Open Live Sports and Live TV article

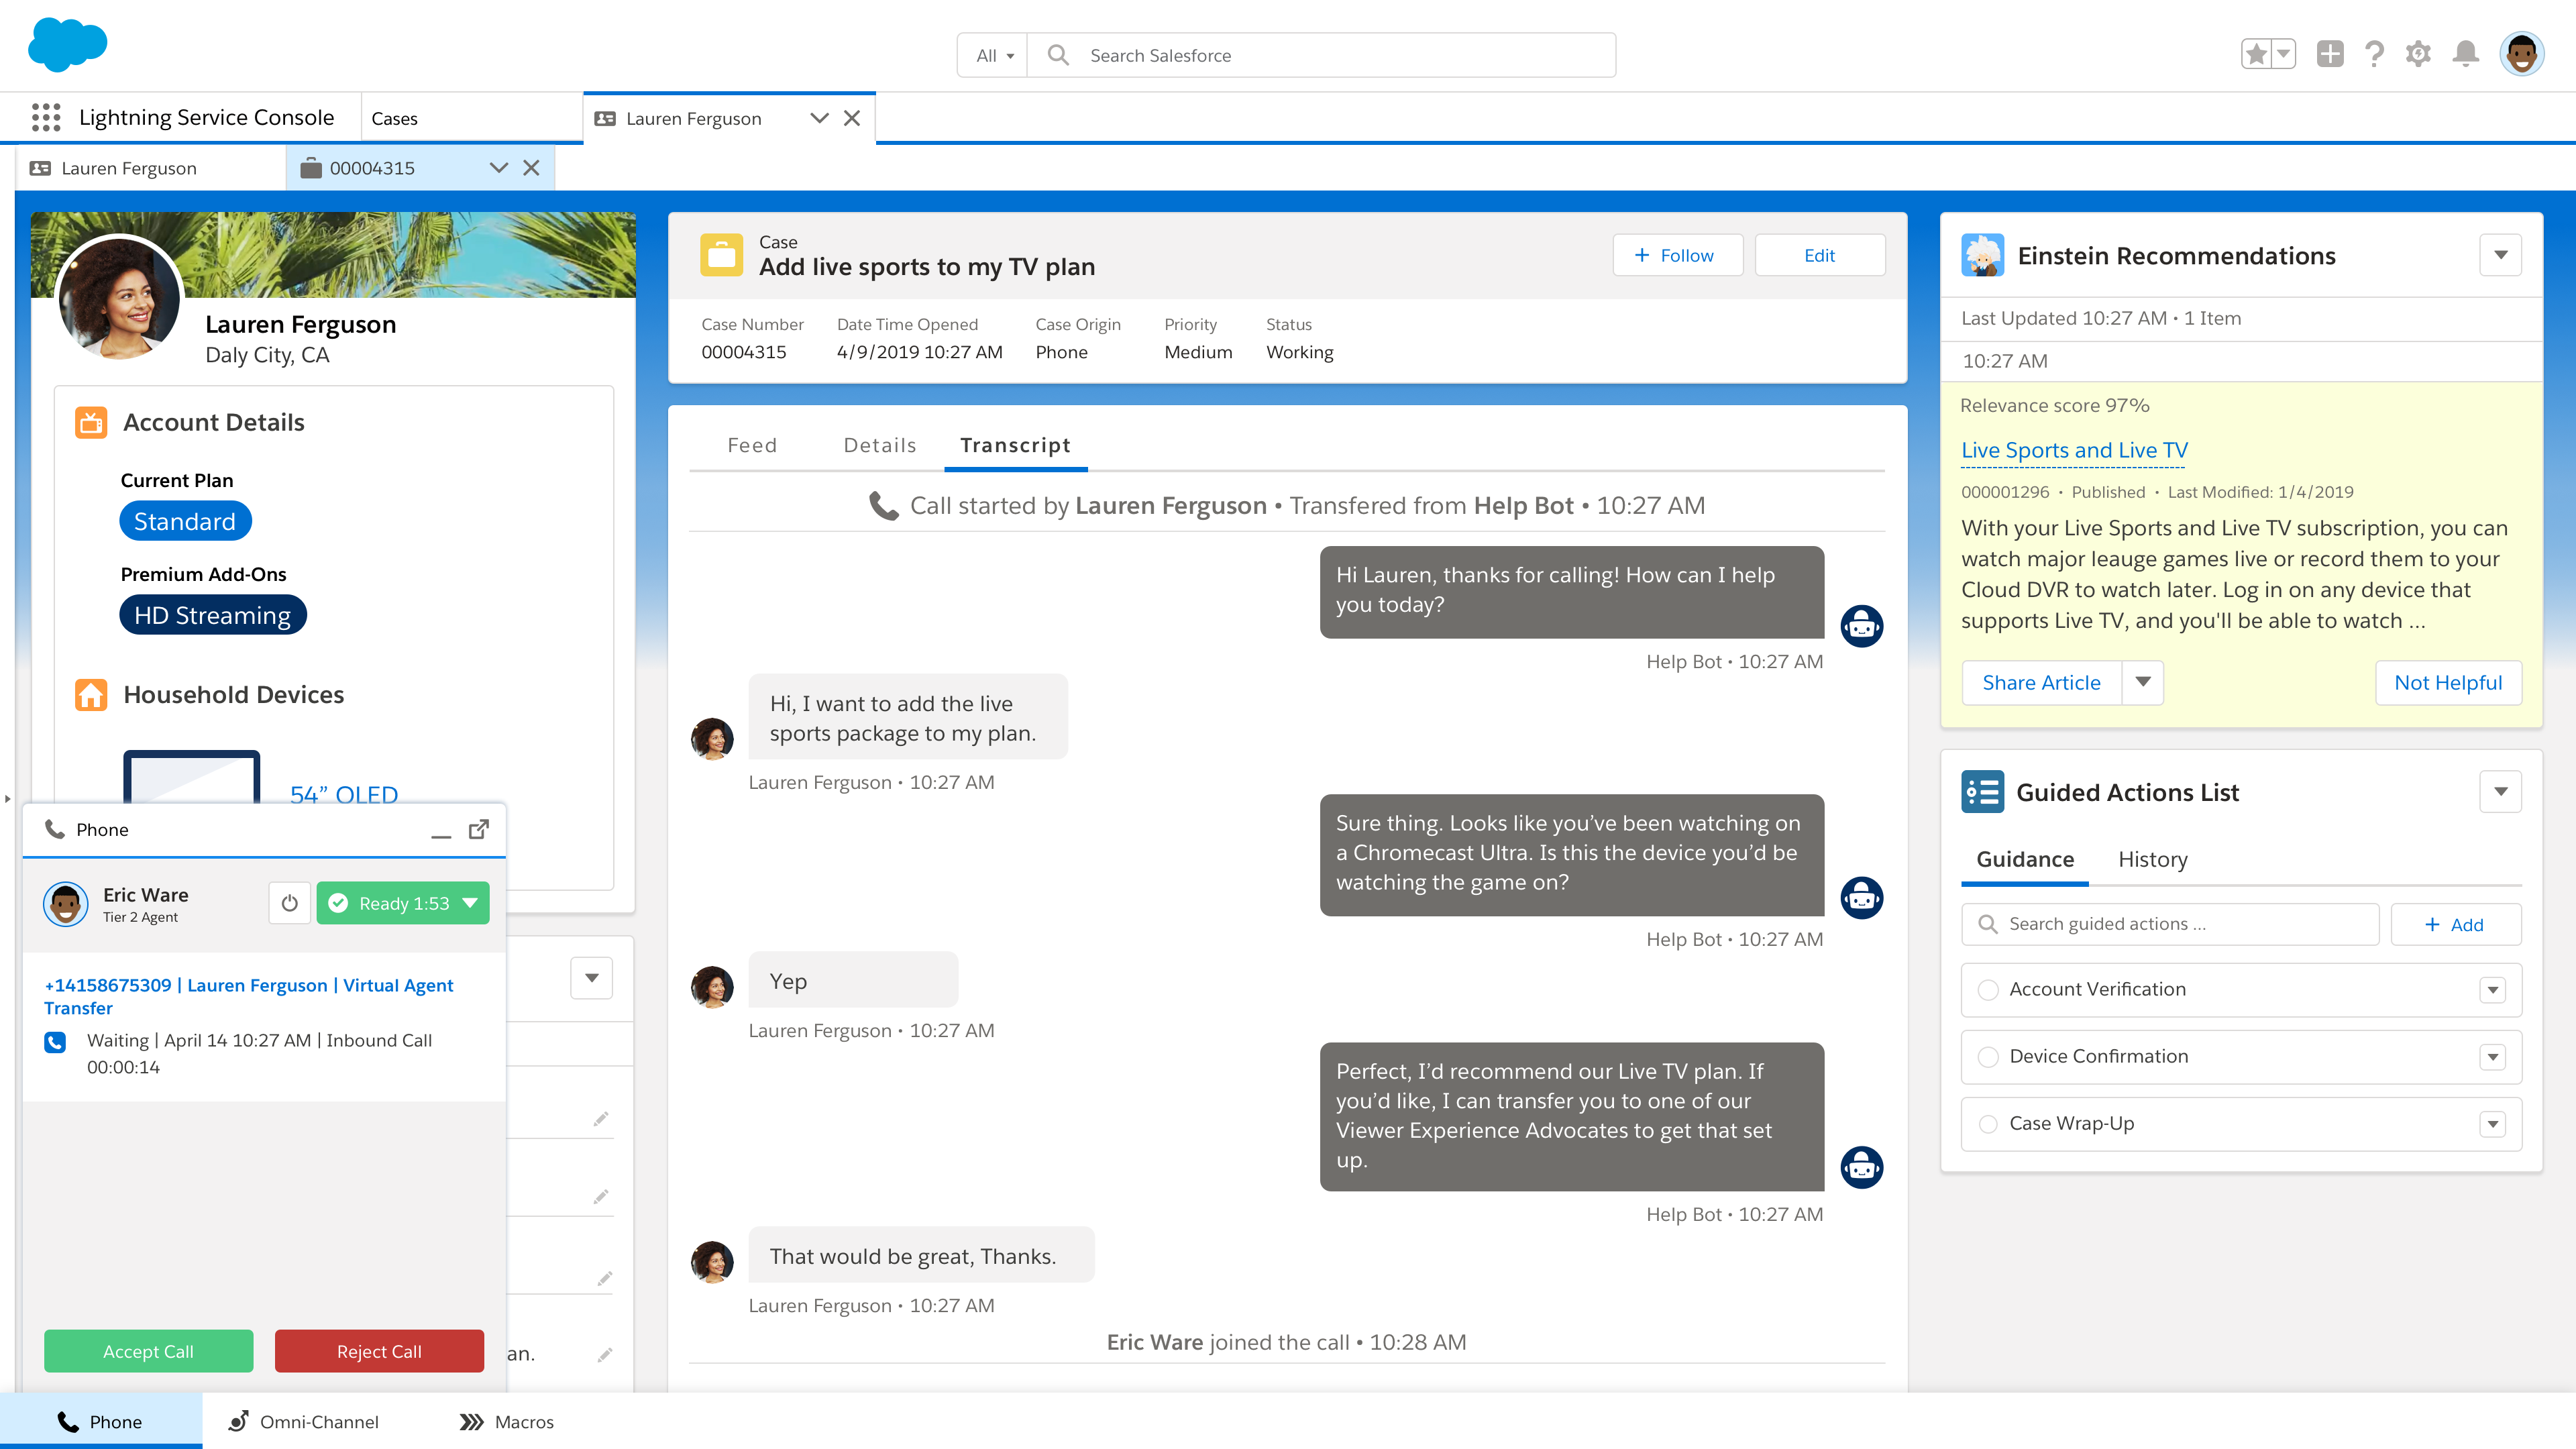tap(2074, 450)
